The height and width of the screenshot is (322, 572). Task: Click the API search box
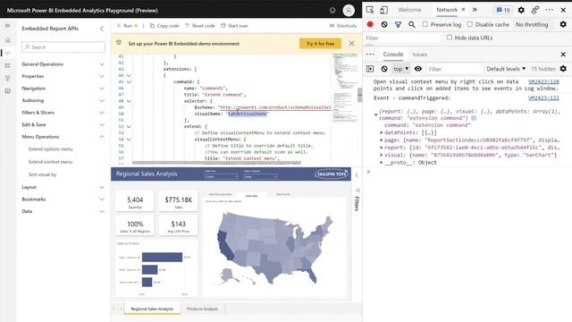click(63, 47)
